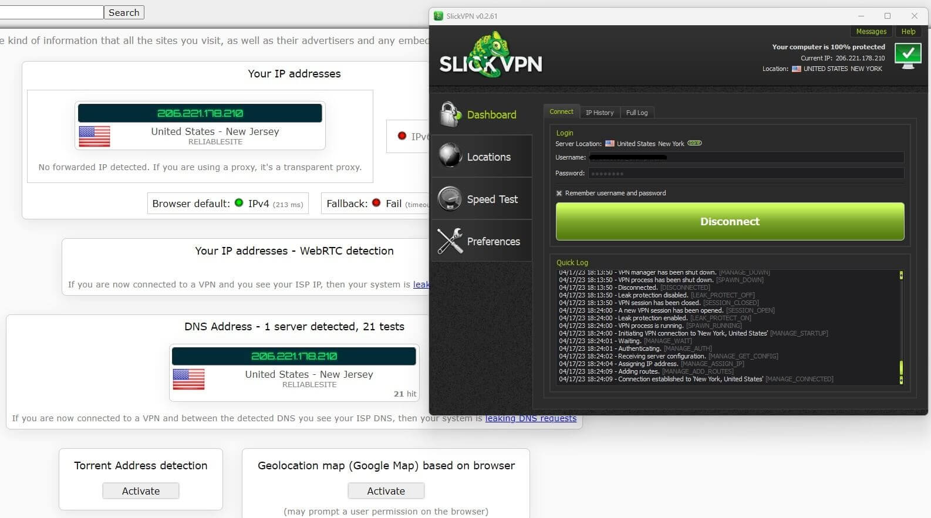Click the 'Authenticating.' log entry
Screen dimensions: 931x518
click(635, 348)
